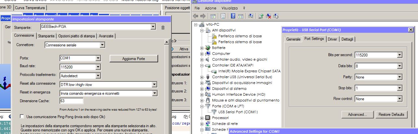Collapse the Porte (COM e LPT) node
Screen dimensions: 418x134
point(202,106)
